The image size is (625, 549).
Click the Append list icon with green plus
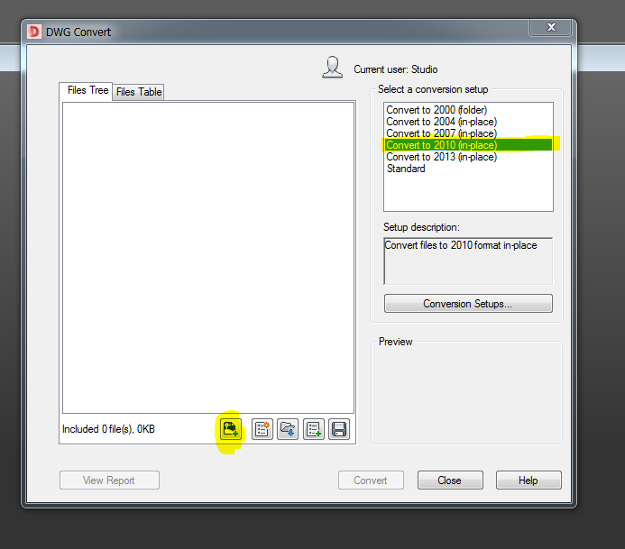click(x=314, y=429)
